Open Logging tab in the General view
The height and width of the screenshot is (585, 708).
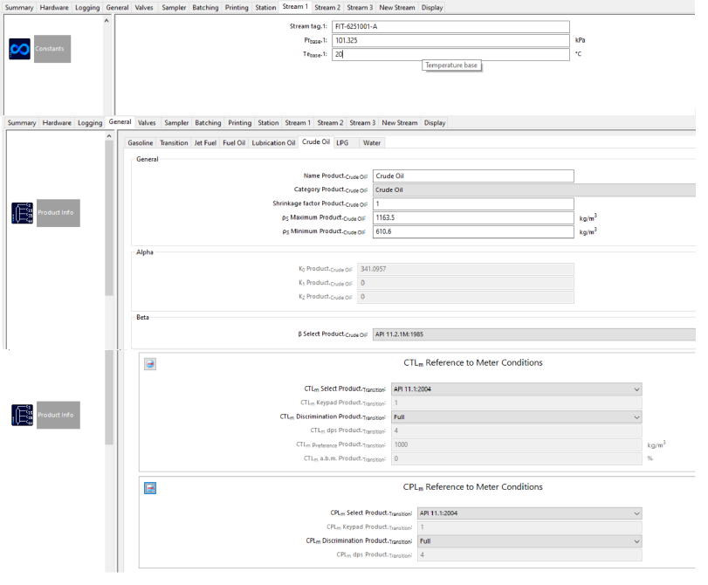pos(90,123)
